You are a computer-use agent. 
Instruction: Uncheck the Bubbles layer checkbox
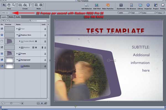tap(2, 66)
